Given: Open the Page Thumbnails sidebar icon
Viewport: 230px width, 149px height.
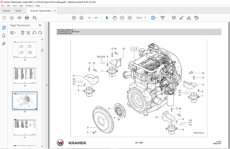Looking at the screenshot, I should pos(4,27).
